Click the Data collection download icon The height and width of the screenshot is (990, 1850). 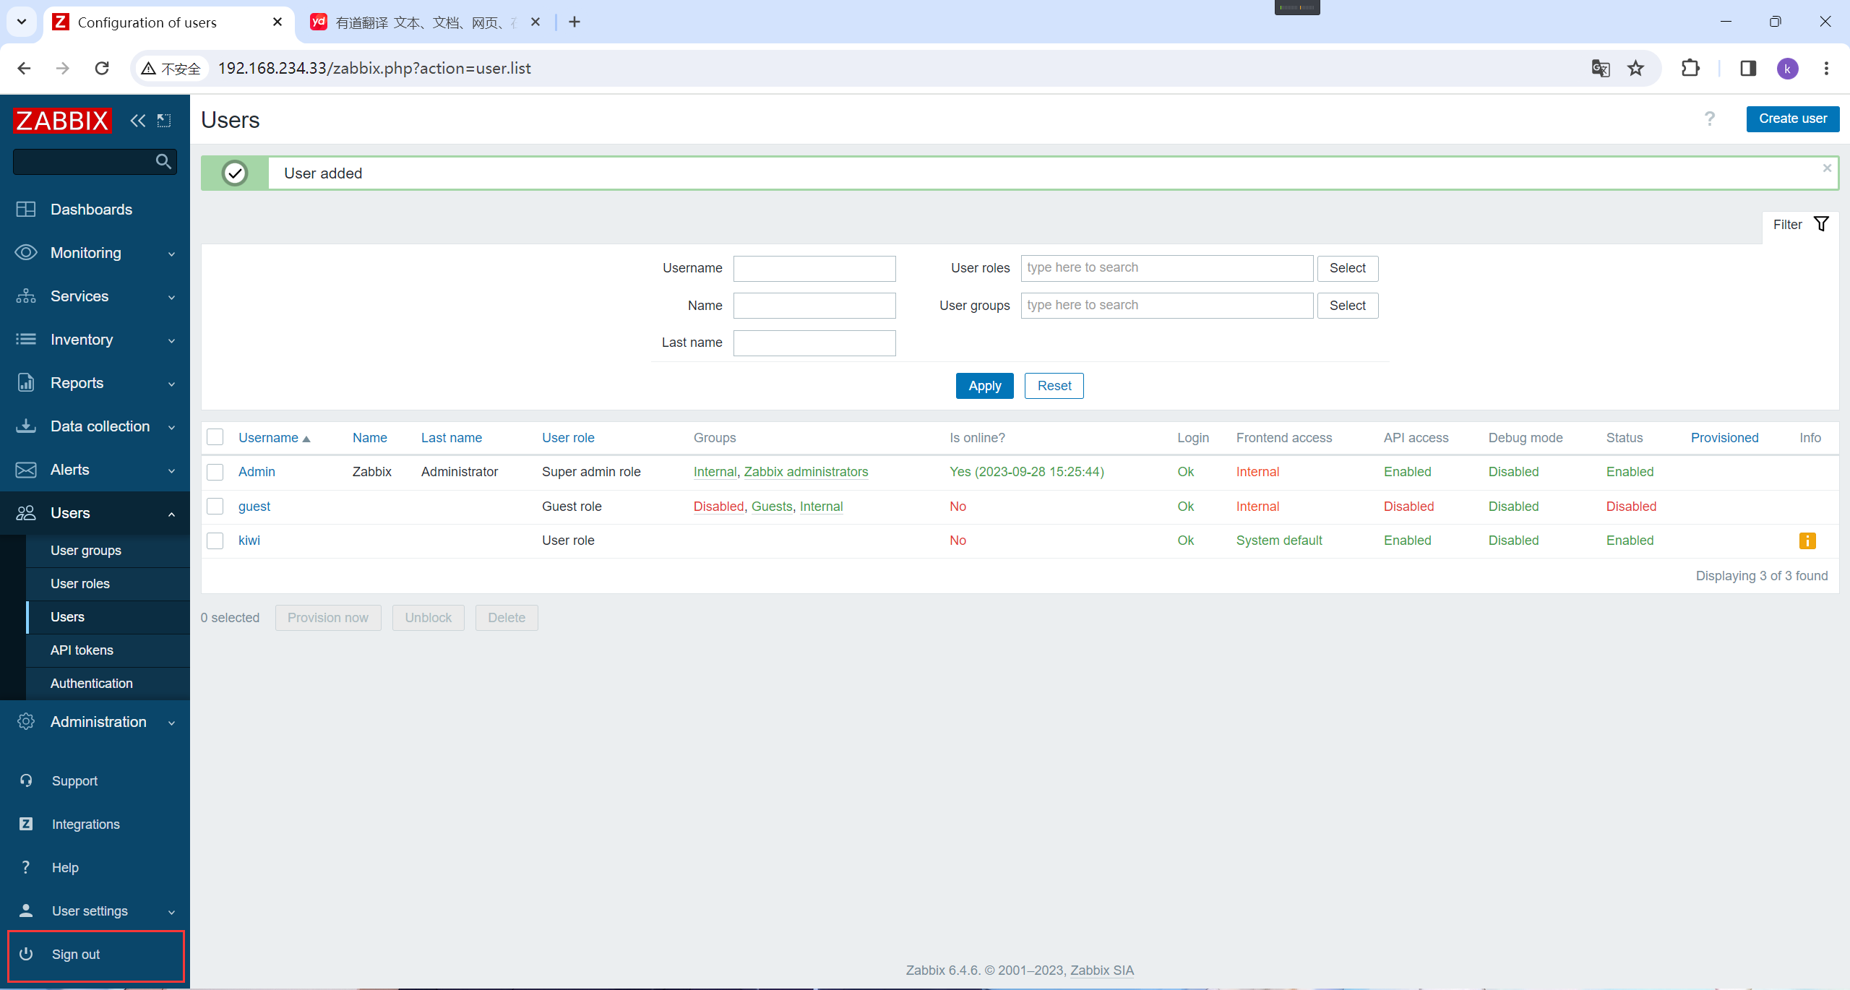(26, 426)
